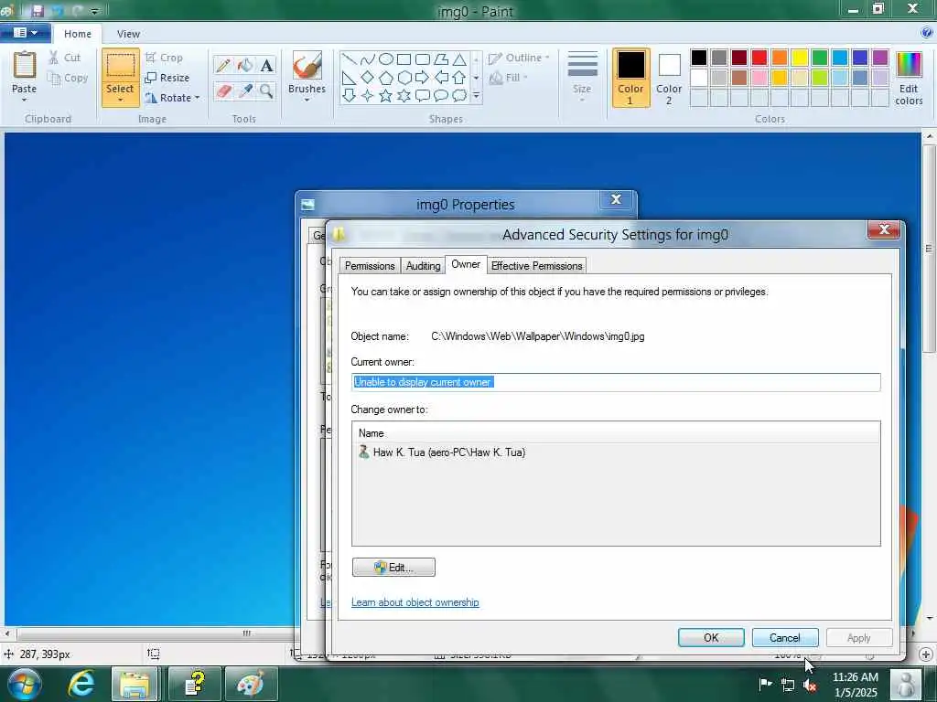937x702 pixels.
Task: Open the Permissions tab
Action: (370, 266)
